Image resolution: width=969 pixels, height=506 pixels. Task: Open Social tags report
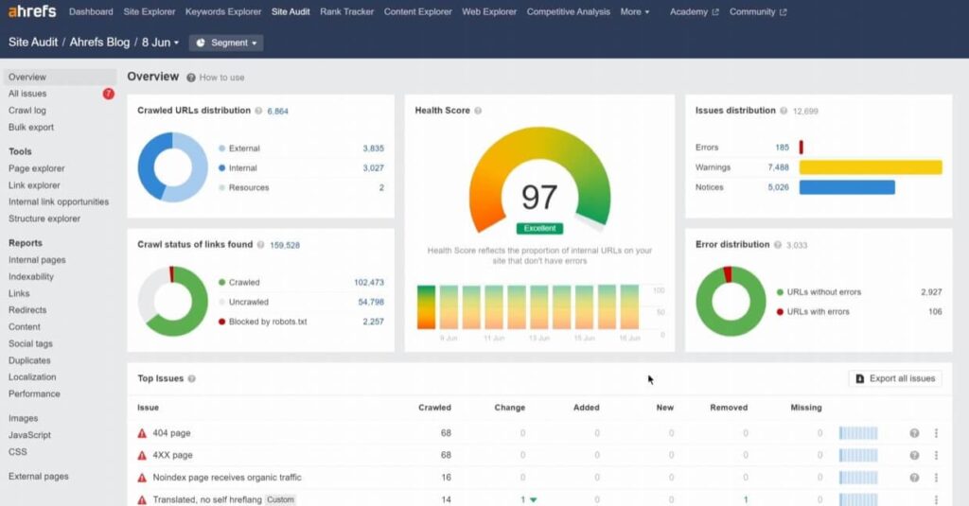pos(30,343)
